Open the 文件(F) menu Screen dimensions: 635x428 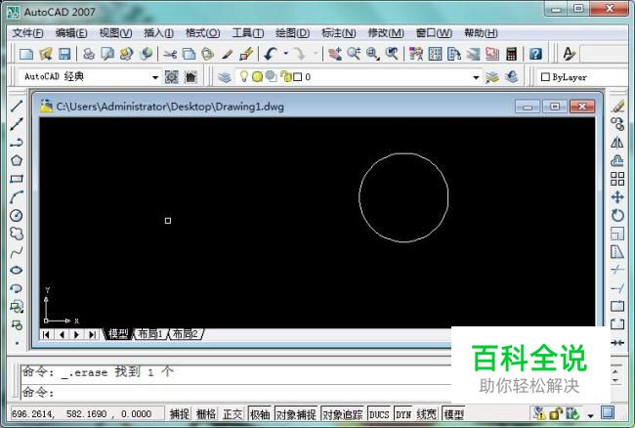[x=27, y=33]
